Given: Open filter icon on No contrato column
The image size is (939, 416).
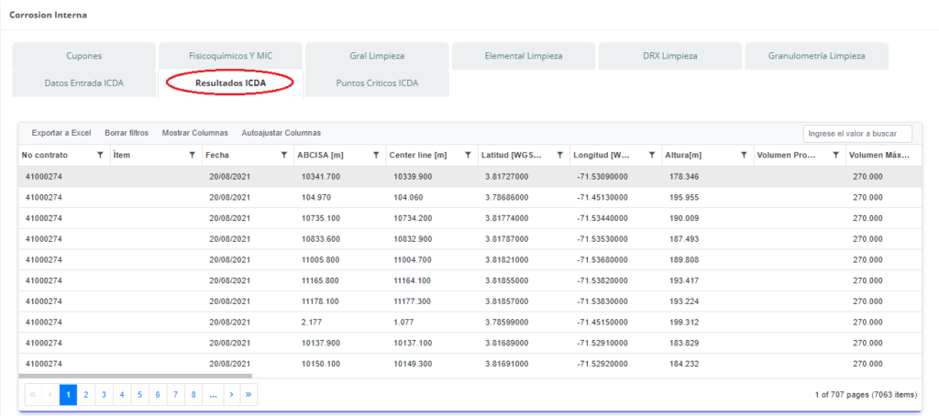Looking at the screenshot, I should pyautogui.click(x=100, y=156).
